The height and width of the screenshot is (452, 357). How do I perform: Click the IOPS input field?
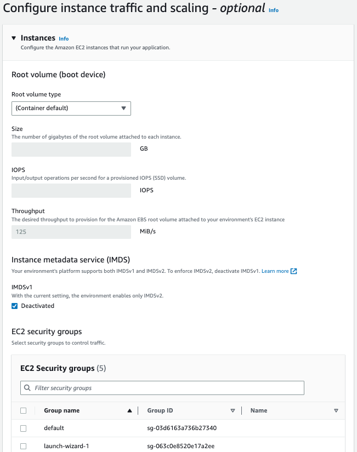point(71,190)
